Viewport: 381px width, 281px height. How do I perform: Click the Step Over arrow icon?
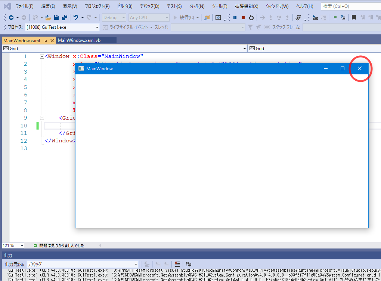tap(262, 17)
